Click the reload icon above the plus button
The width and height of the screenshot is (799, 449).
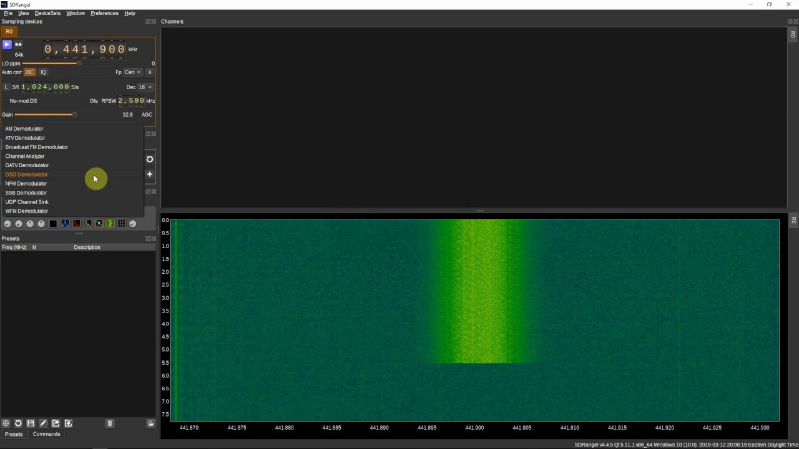click(x=150, y=159)
